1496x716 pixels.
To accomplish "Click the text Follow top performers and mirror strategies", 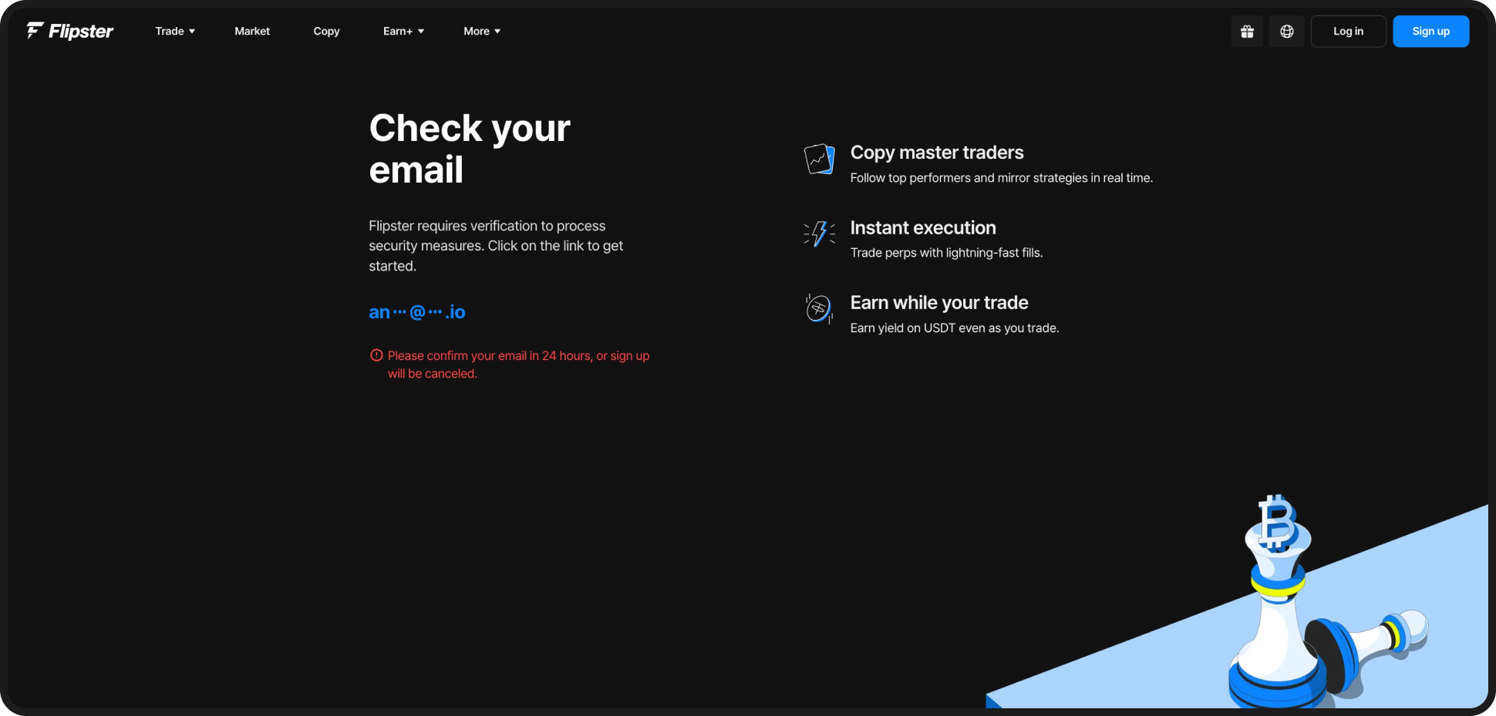I will 1002,178.
